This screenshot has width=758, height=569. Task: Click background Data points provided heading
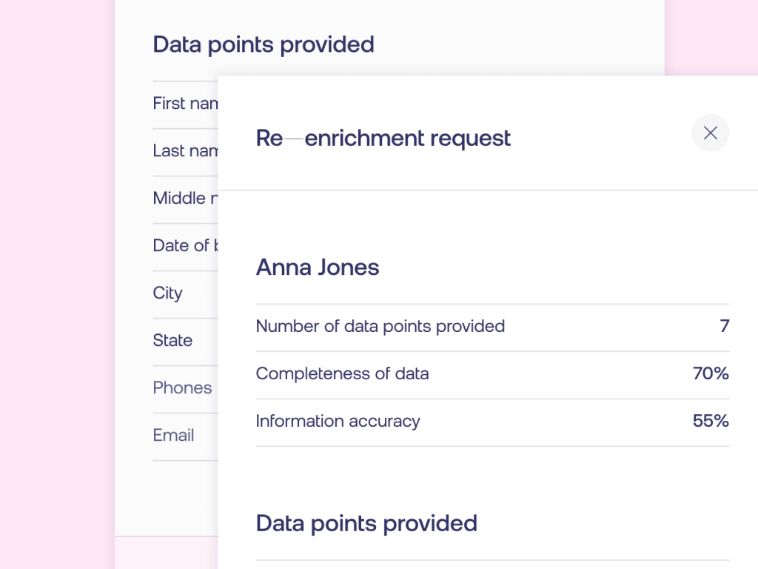(x=264, y=45)
